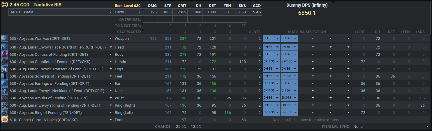Click the STR overrides input cell
432x131 pixels.
pos(165,19)
